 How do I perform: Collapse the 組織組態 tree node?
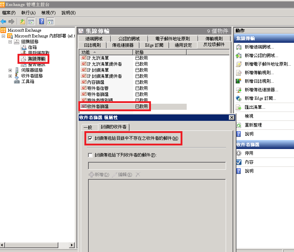10,42
